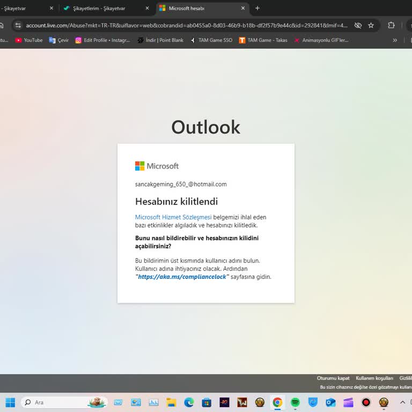The image size is (412, 412).
Task: Open the blue shield app in taskbar
Action: click(313, 402)
